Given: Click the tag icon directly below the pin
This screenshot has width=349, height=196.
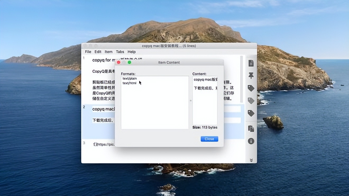Looking at the screenshot, I should pyautogui.click(x=251, y=88).
